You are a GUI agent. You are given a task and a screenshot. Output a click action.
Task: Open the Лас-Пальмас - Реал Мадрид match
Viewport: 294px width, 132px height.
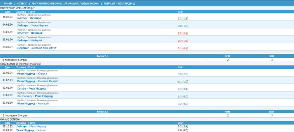(x=35, y=96)
